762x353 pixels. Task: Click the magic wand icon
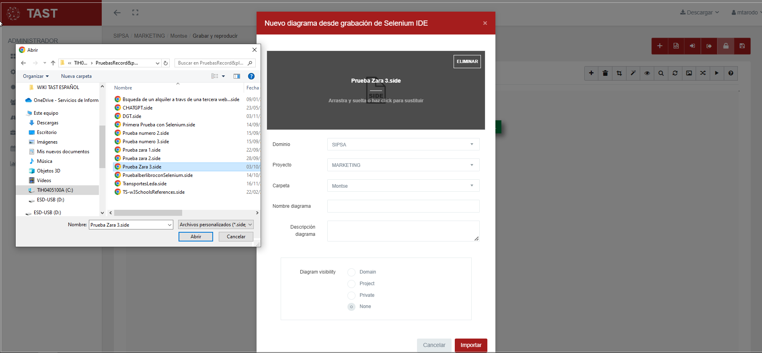(633, 73)
